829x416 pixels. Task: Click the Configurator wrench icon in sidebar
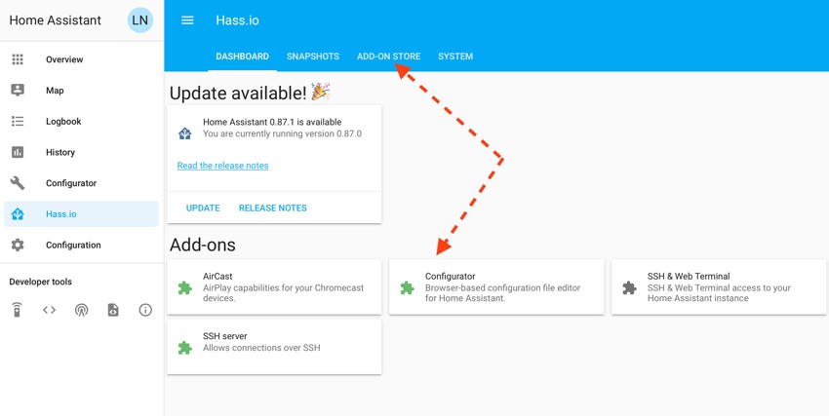[x=18, y=183]
